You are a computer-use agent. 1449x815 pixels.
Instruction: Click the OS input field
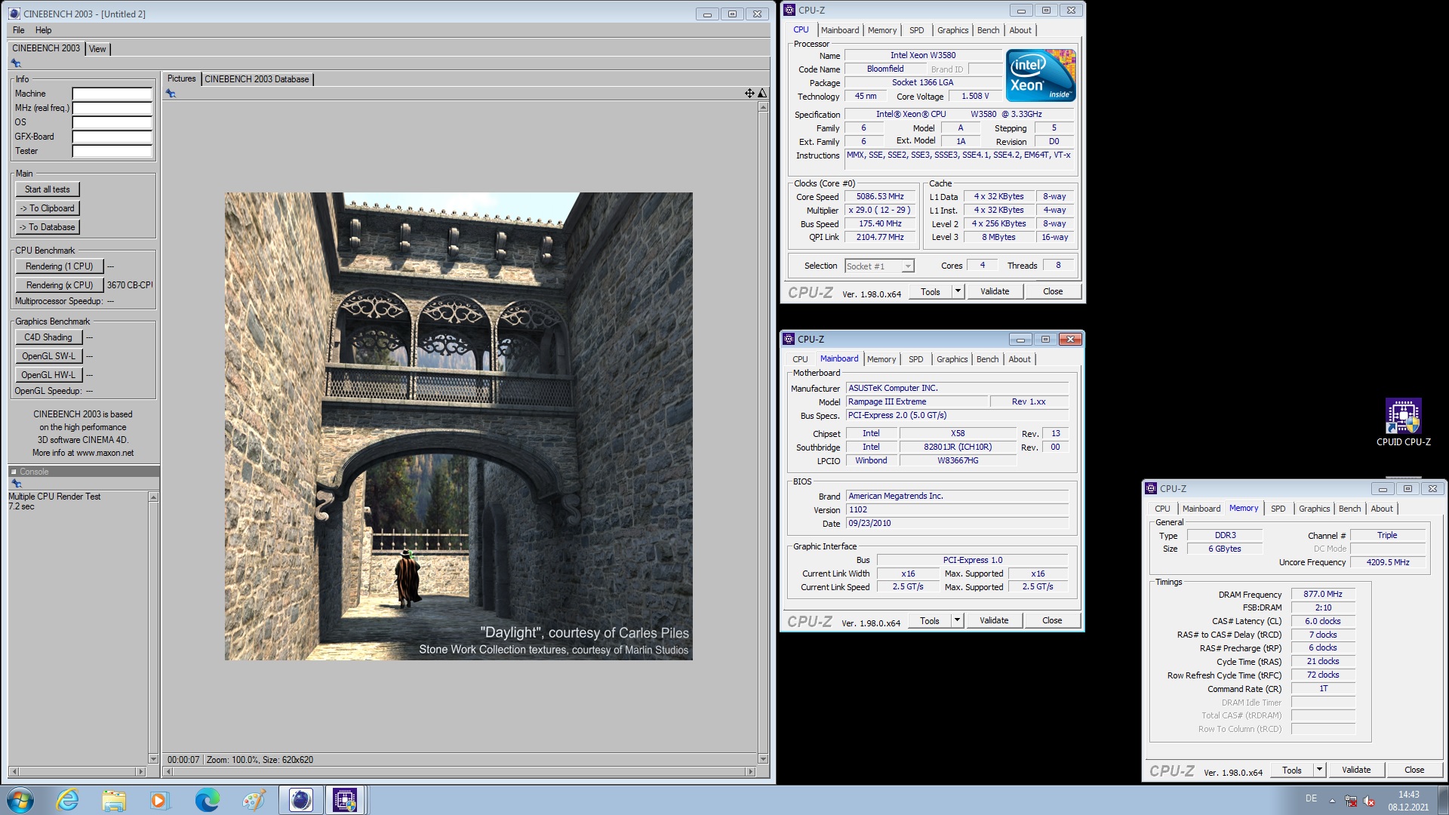[x=112, y=122]
